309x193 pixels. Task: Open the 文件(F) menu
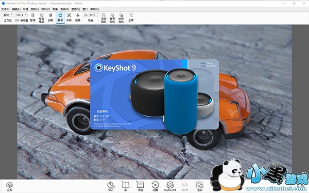coord(5,9)
